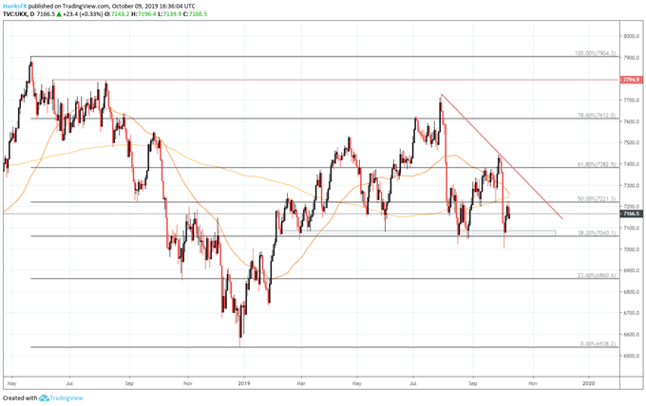Click the 0.00%(6538.2) Fibonacci label

click(x=598, y=344)
